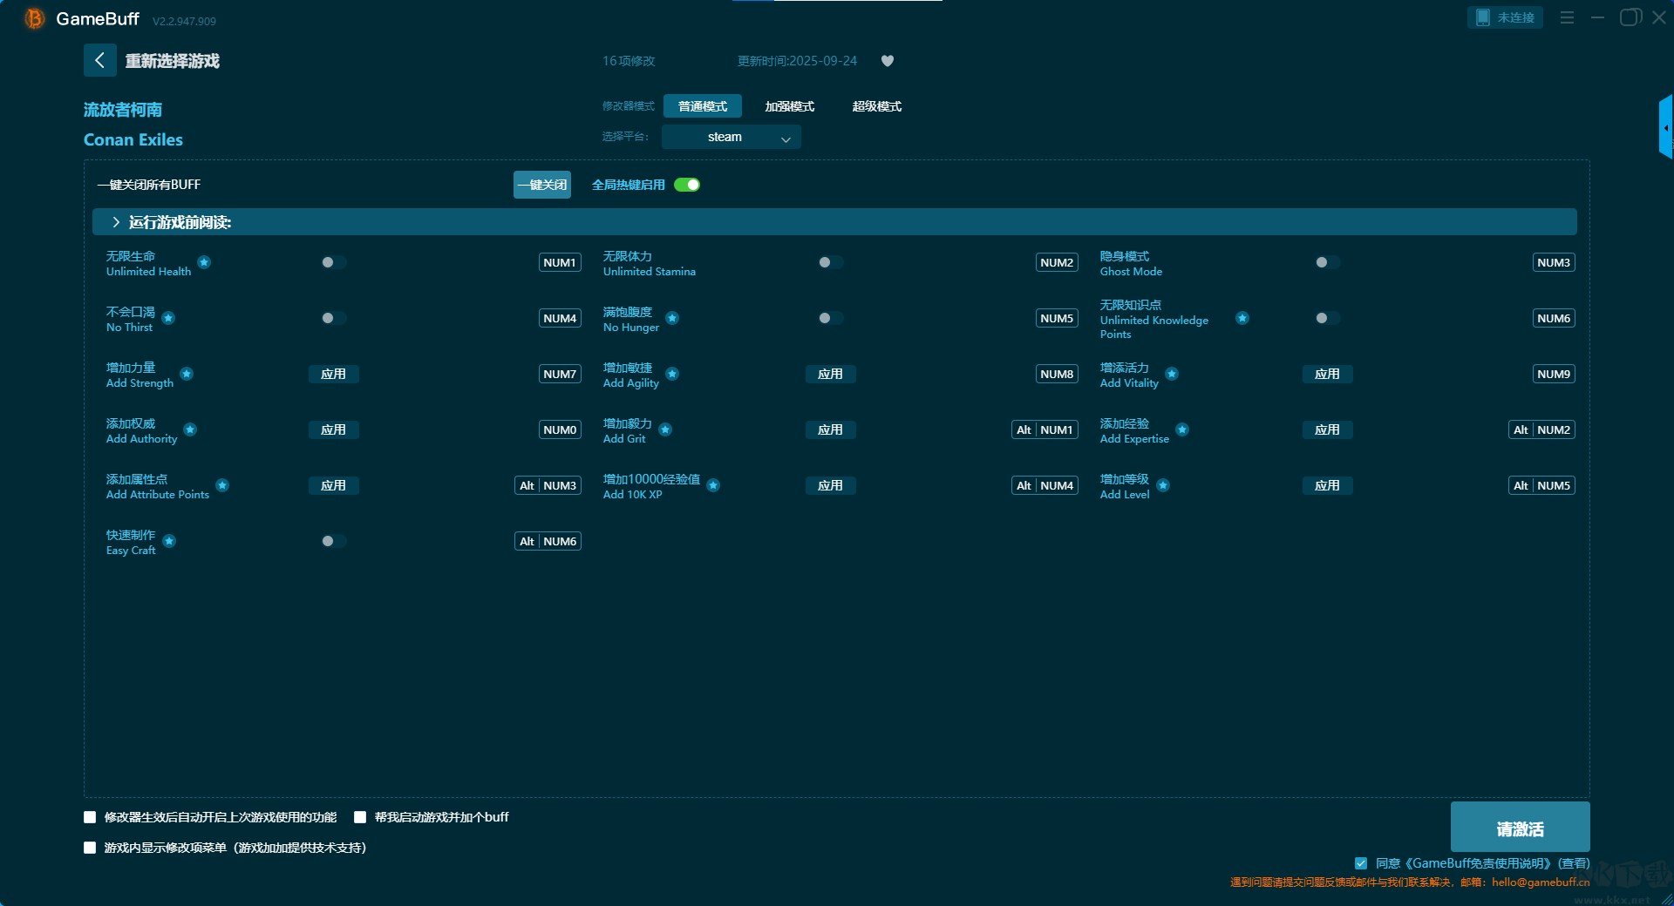The width and height of the screenshot is (1674, 906).
Task: Apply the Add Strength cheat
Action: tap(333, 374)
